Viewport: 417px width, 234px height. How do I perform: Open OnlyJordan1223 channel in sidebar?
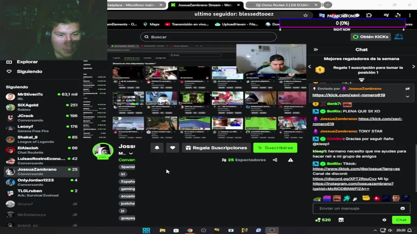41,182
